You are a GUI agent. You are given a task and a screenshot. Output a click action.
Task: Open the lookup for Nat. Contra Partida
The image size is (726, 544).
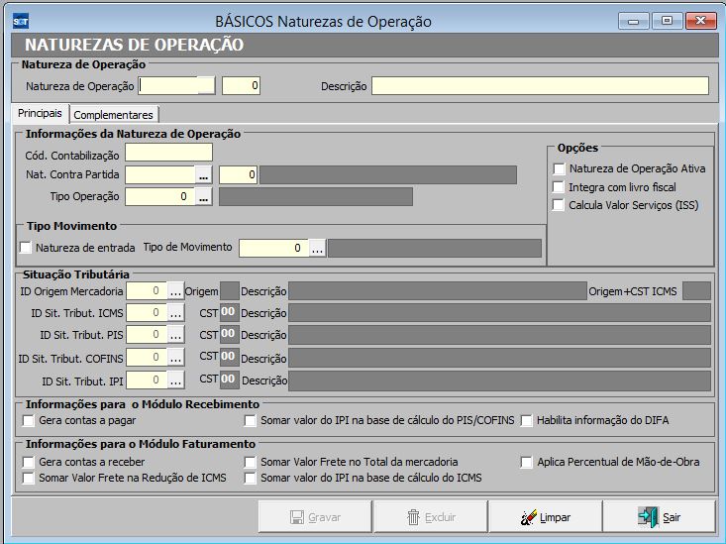(x=203, y=174)
